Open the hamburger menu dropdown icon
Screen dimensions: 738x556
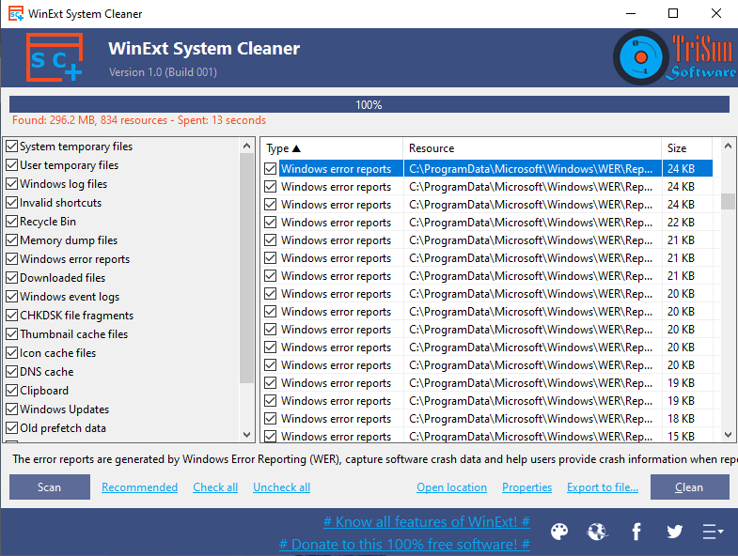(713, 532)
